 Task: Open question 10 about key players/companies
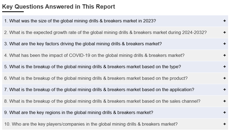click(91, 124)
